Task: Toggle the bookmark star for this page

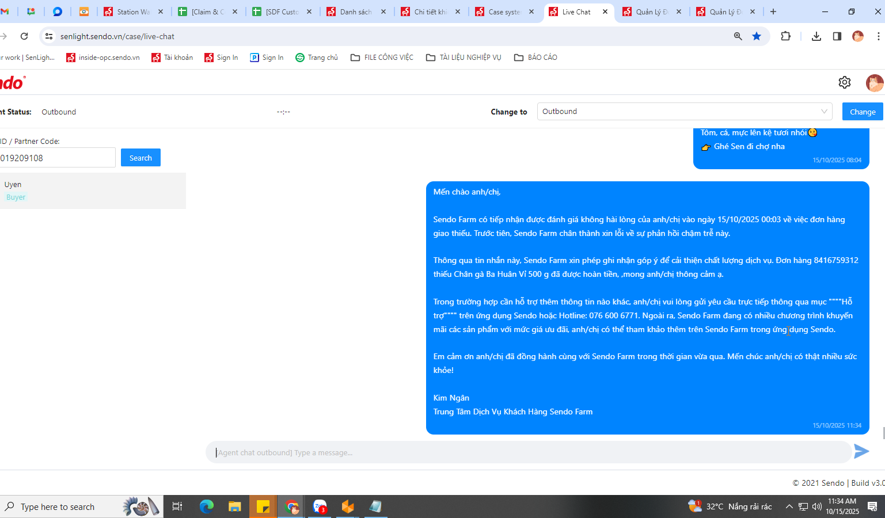Action: point(757,36)
